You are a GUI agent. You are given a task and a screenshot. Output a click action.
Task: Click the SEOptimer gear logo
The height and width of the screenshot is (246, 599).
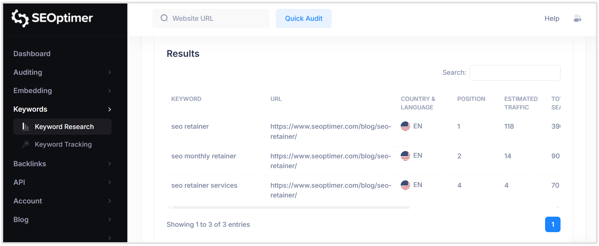coord(20,18)
